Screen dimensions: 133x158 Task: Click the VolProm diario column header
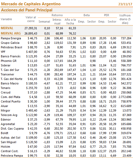(125, 19)
